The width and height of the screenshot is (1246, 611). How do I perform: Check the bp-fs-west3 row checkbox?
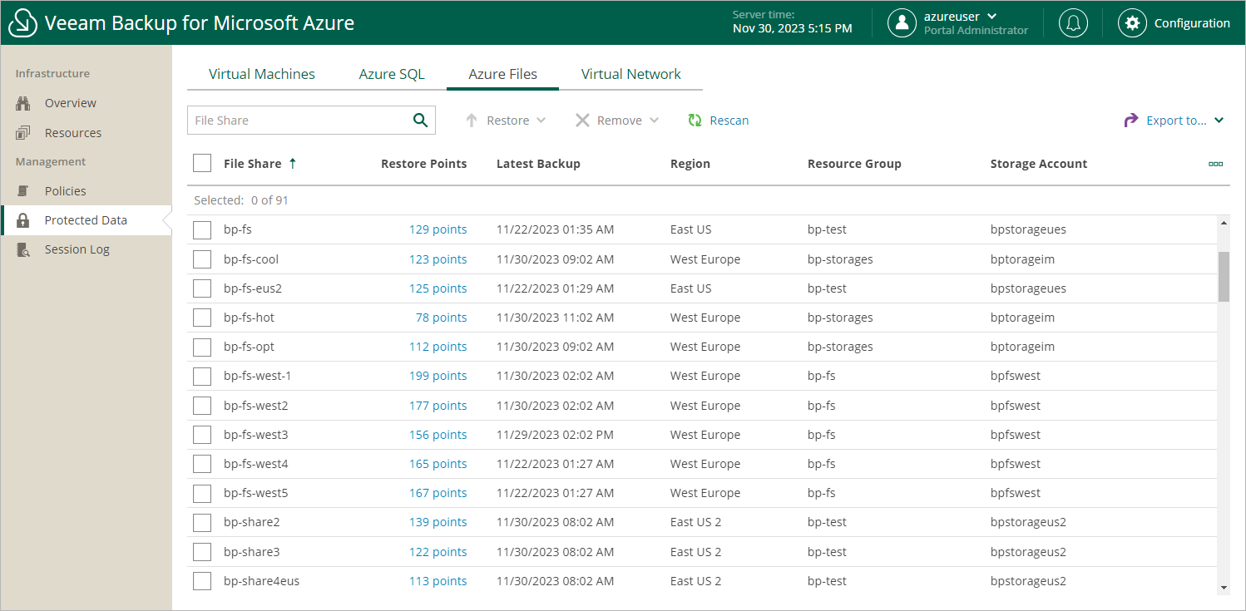pos(202,435)
